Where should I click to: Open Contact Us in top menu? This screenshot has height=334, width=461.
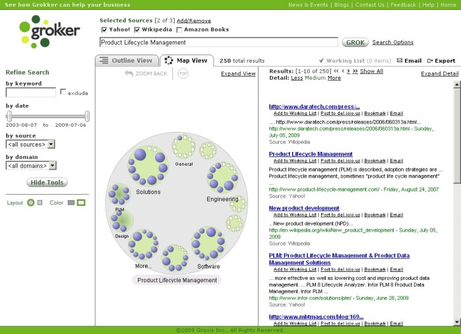369,5
